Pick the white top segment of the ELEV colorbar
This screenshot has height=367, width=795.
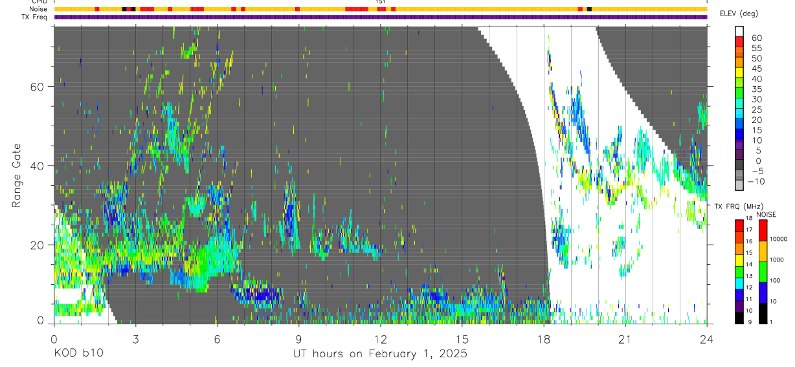(739, 31)
